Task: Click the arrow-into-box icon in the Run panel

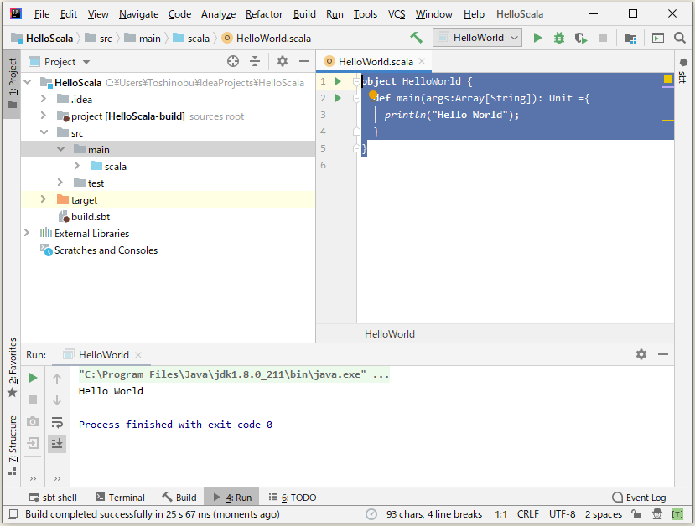Action: 33,443
